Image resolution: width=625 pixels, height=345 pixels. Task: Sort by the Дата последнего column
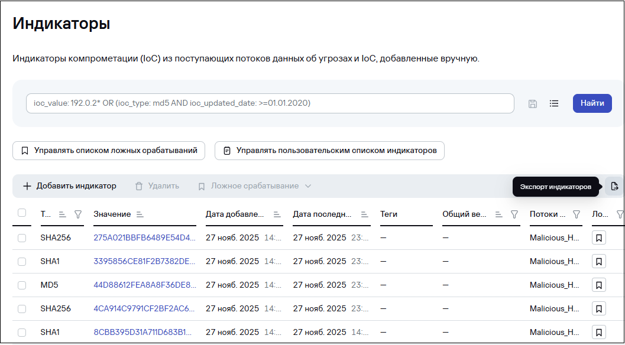pos(364,214)
